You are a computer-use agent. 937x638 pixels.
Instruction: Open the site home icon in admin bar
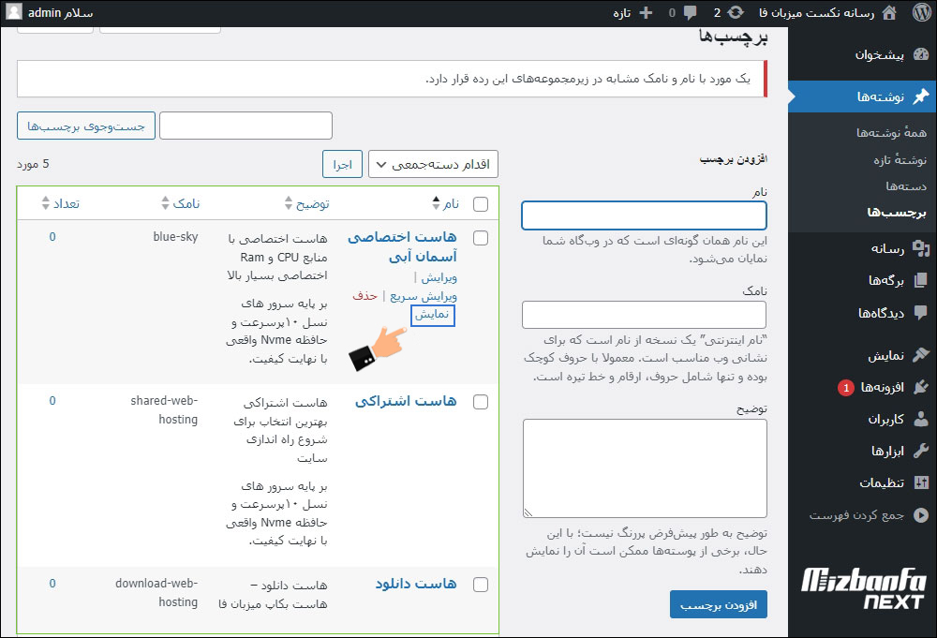(x=889, y=12)
